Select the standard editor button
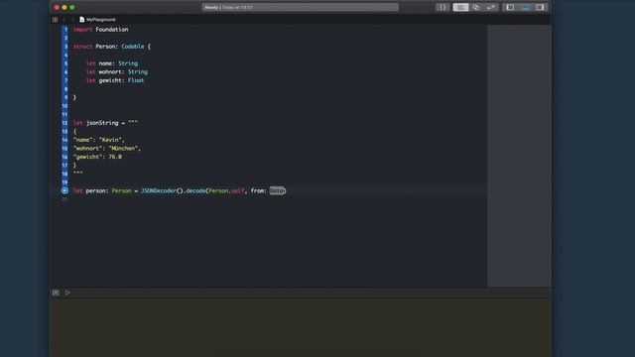Viewport: 635px width, 357px height. pyautogui.click(x=460, y=7)
